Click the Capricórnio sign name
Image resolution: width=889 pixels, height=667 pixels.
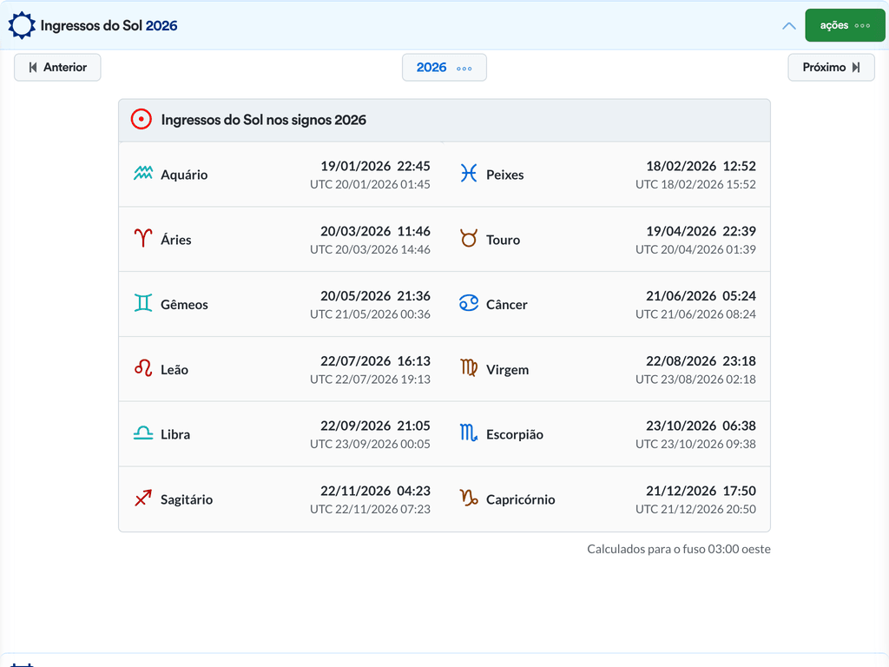pos(521,499)
